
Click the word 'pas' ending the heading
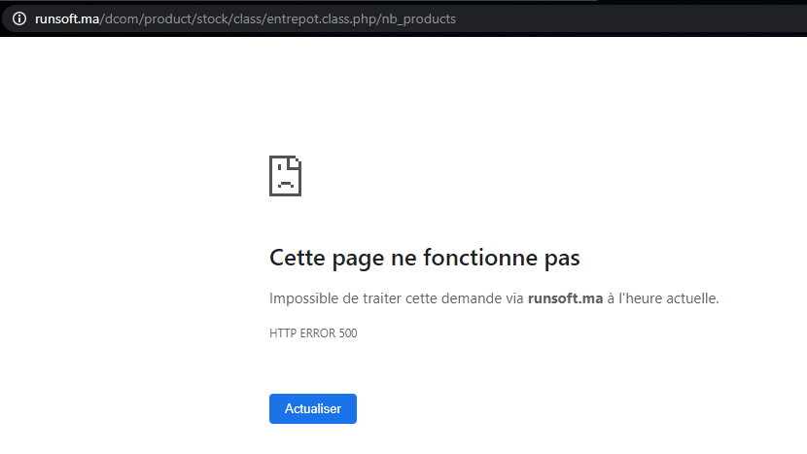[561, 259]
